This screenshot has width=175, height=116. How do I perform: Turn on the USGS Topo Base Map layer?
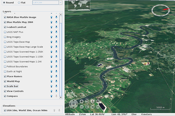tap(5, 42)
